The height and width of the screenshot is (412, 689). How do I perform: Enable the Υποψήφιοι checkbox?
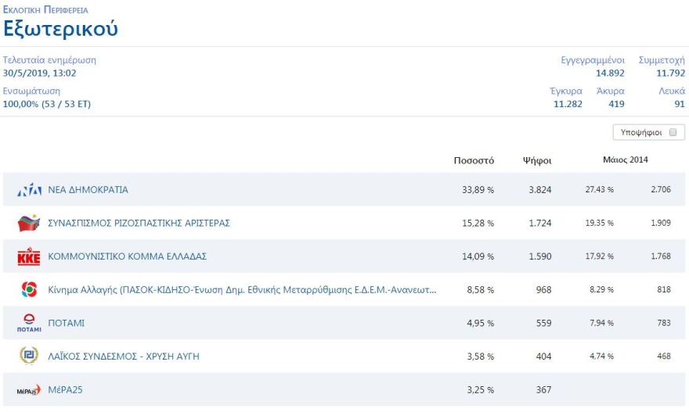coord(673,133)
